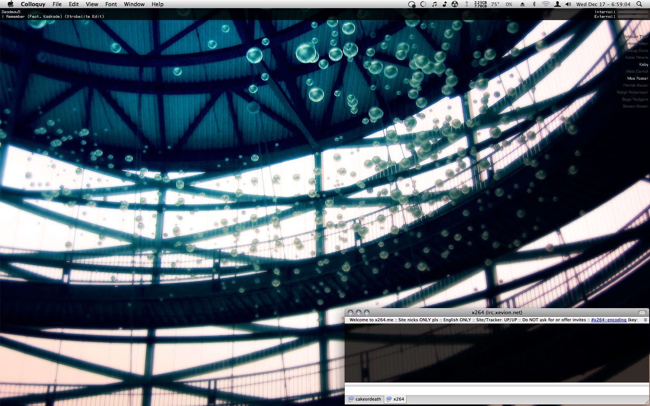Click the resize grip of x264 window
This screenshot has width=650, height=406.
[647, 401]
